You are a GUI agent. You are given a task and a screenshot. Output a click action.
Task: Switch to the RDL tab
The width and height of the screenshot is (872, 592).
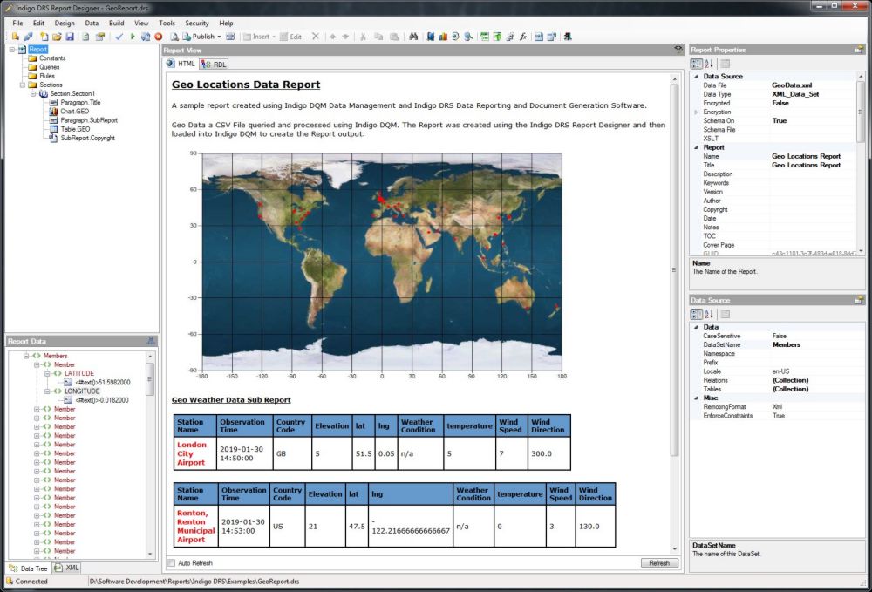click(215, 64)
